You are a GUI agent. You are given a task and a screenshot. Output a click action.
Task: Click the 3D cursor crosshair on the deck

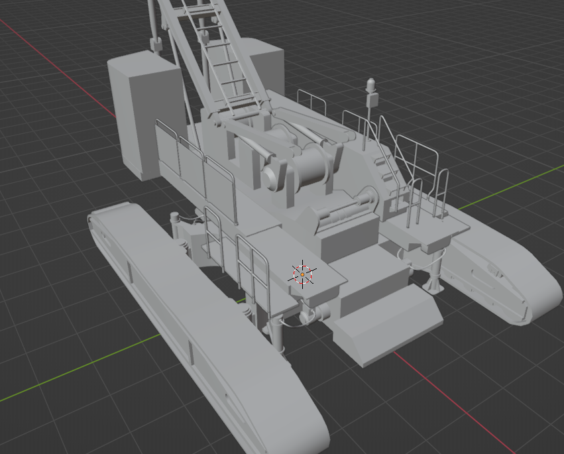point(302,274)
